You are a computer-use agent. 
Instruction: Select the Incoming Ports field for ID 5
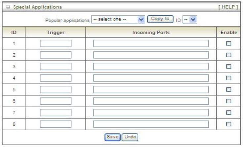point(151,89)
